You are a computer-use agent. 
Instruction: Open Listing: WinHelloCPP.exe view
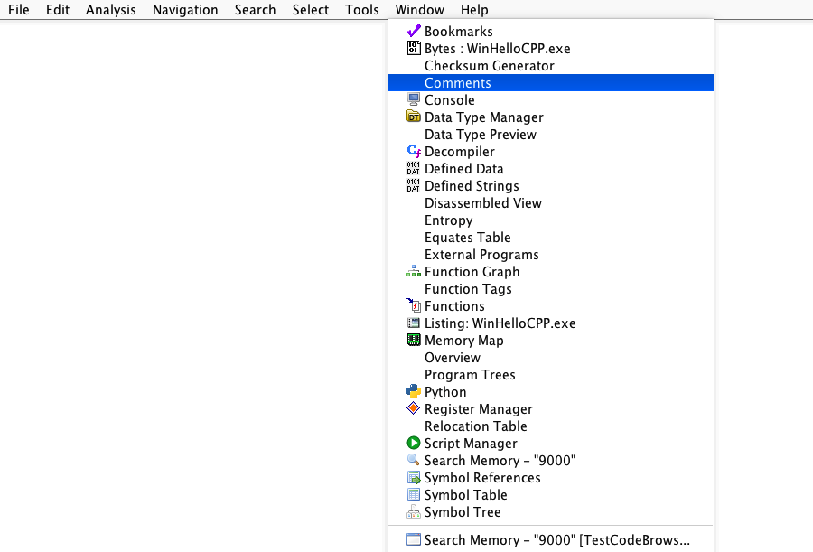point(500,323)
